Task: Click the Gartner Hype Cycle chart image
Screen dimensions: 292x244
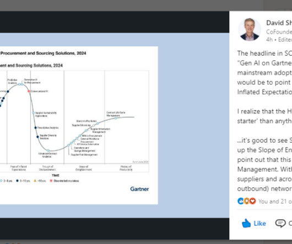Action: pos(79,125)
